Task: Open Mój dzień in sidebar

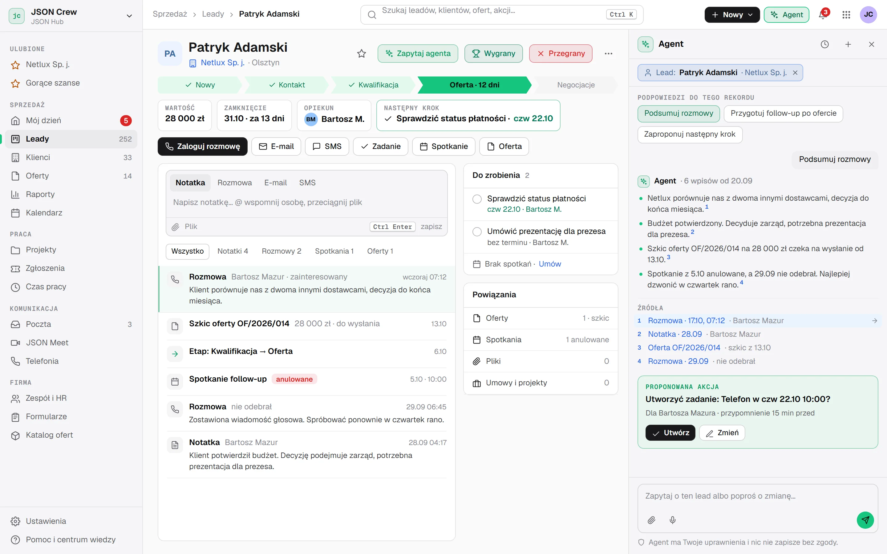Action: tap(71, 121)
